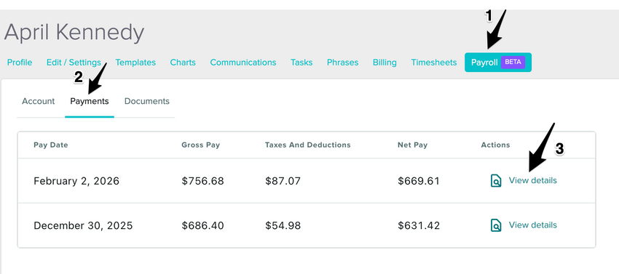619x274 pixels.
Task: Click the $631.42 net pay value
Action: (x=419, y=225)
